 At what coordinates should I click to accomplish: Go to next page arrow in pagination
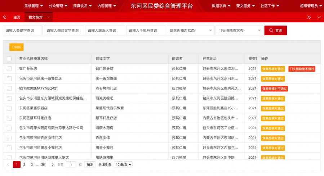point(52,164)
